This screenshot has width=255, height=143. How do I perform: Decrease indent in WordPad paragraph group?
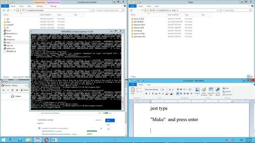178,89
